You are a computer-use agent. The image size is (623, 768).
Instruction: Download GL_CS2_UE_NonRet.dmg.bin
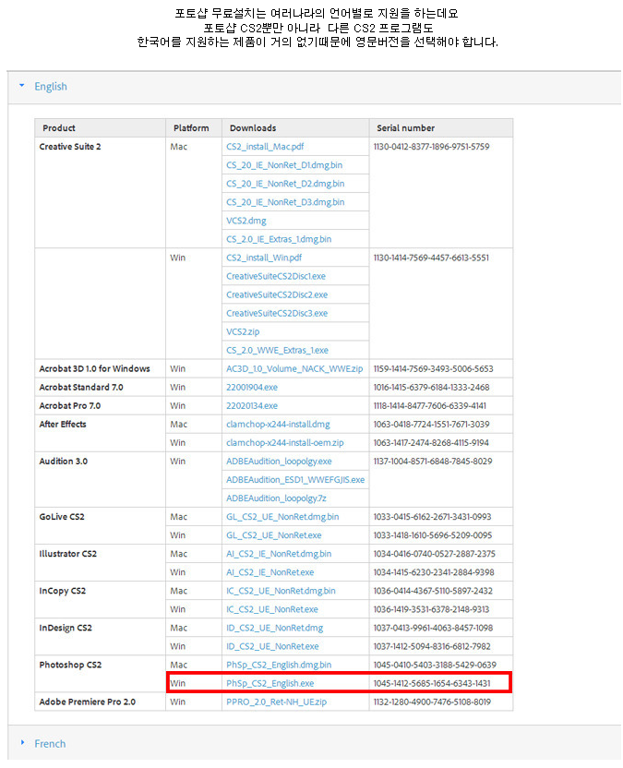click(x=282, y=517)
